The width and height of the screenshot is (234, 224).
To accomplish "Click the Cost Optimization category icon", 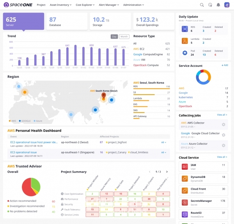I will (x=62, y=194).
